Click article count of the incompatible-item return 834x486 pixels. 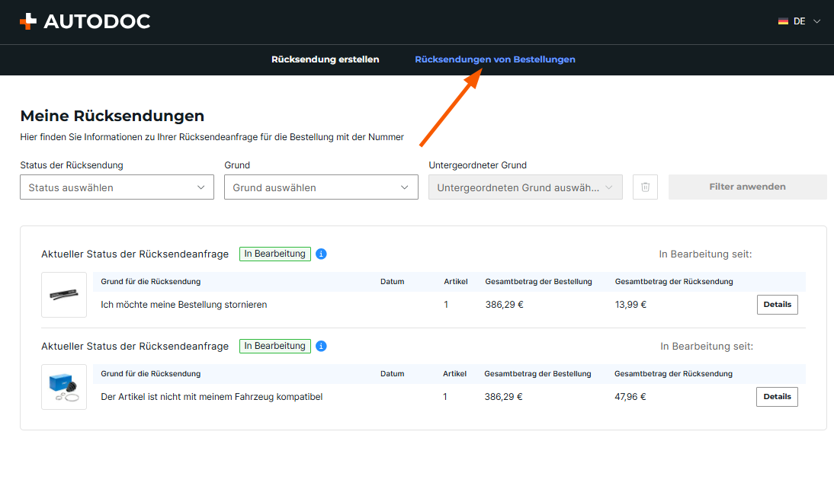point(445,397)
